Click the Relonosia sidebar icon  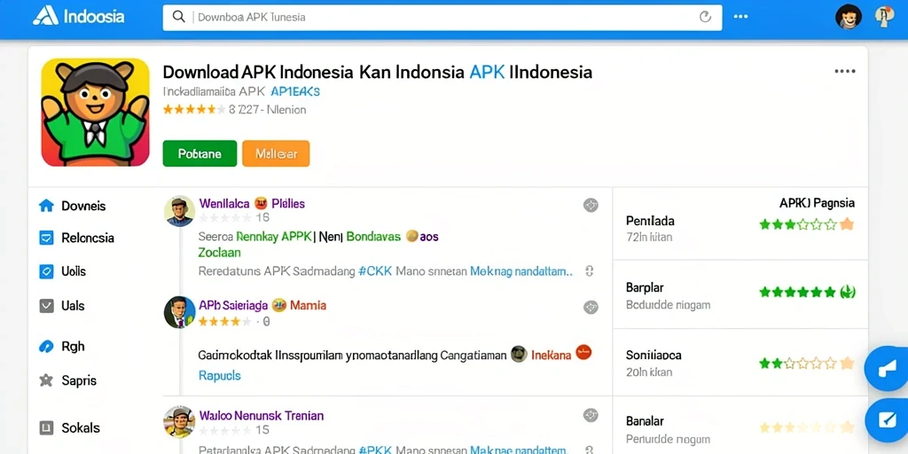[x=46, y=238]
